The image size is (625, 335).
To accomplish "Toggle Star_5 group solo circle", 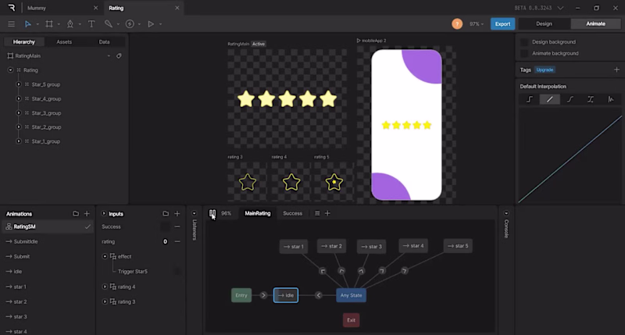I will [x=18, y=84].
